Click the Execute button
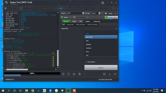 pyautogui.click(x=101, y=68)
